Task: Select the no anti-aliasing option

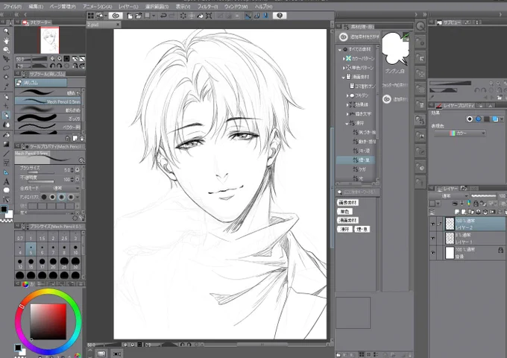Action: [x=44, y=197]
